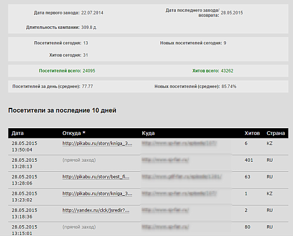Open blurred destination link in 13:28:13 row

[x=165, y=160]
